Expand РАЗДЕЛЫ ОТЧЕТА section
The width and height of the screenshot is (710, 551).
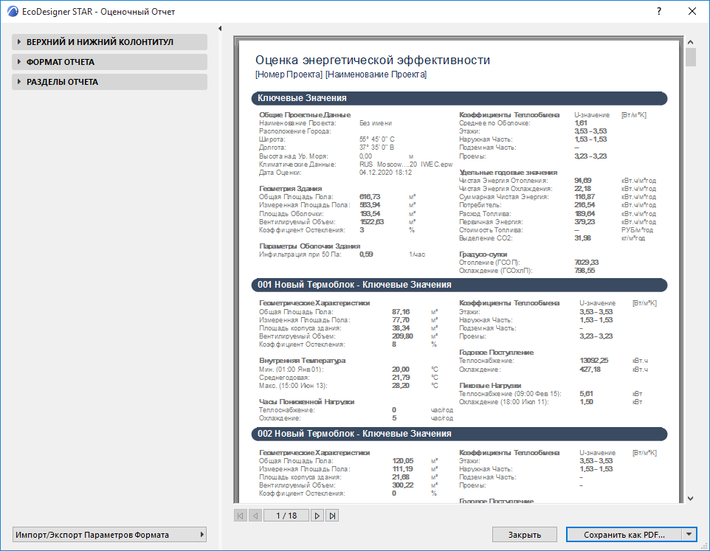click(109, 82)
